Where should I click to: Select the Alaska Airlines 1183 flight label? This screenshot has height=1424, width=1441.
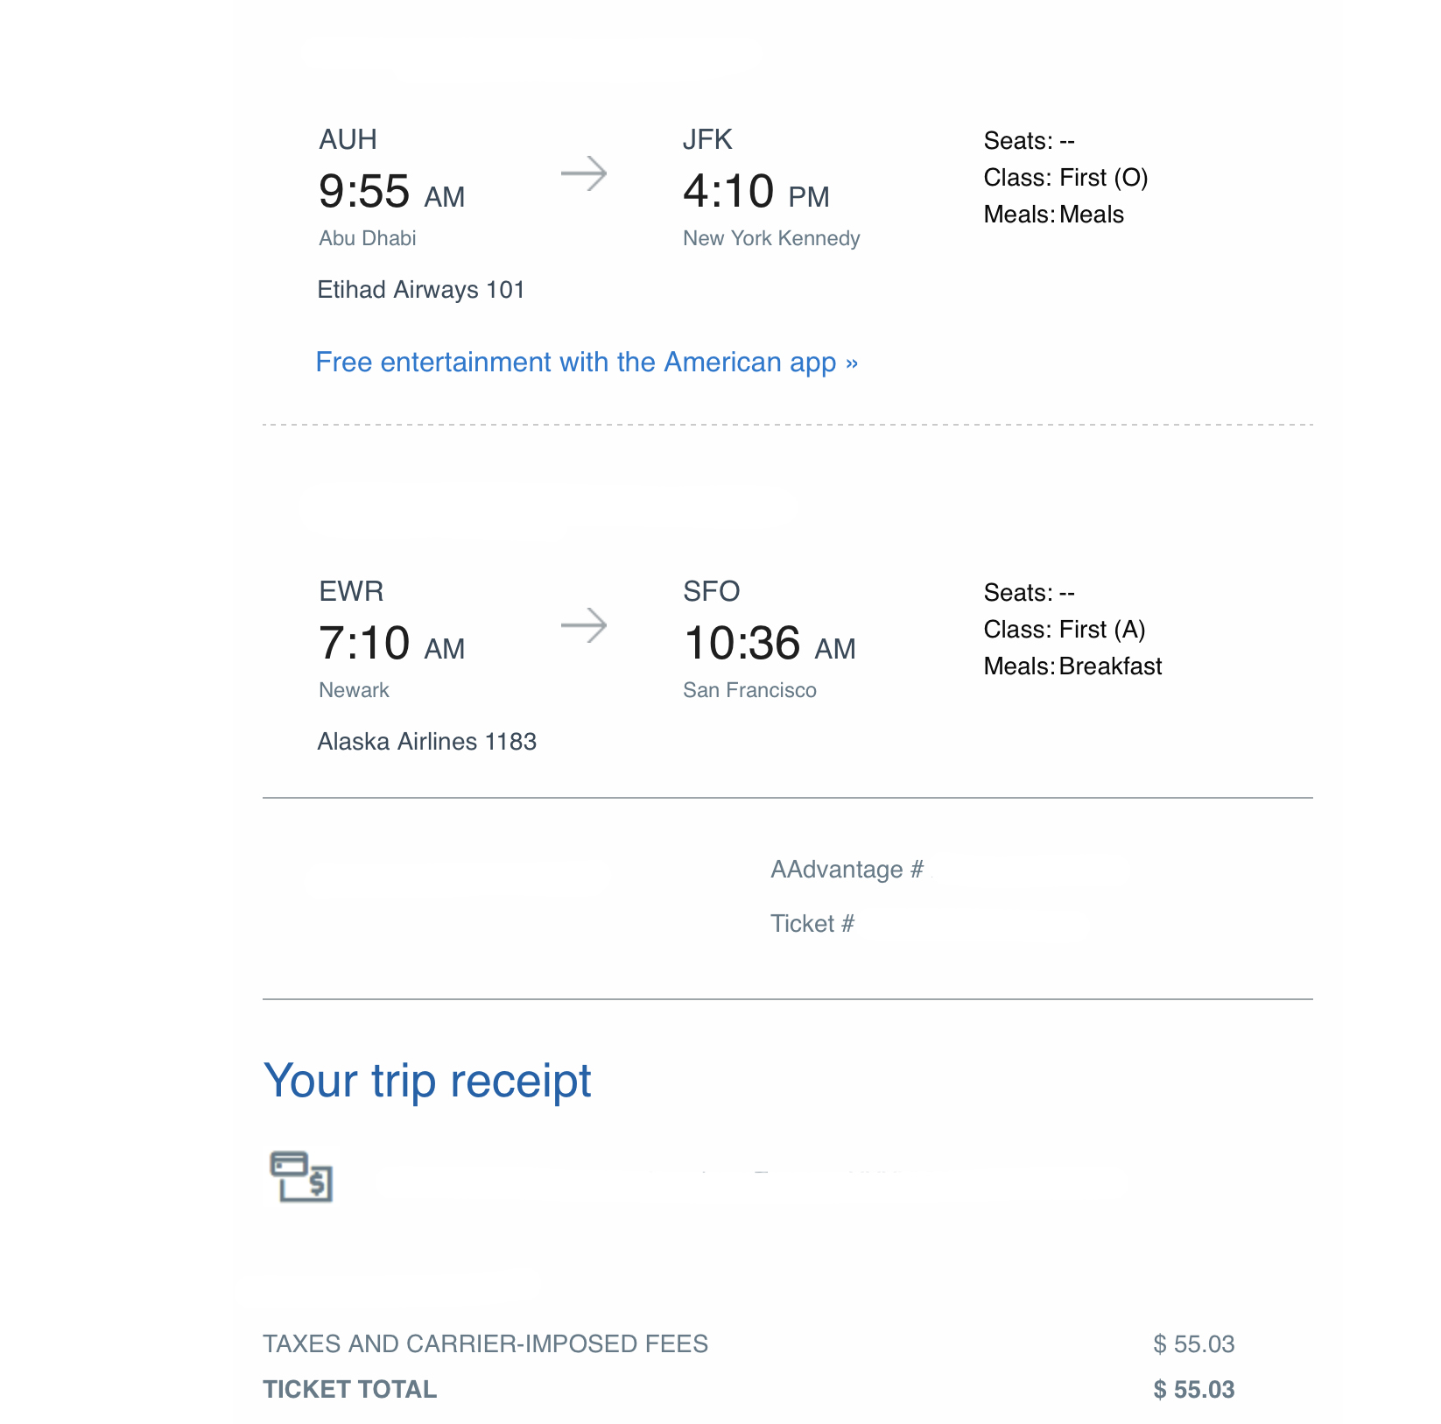point(427,742)
